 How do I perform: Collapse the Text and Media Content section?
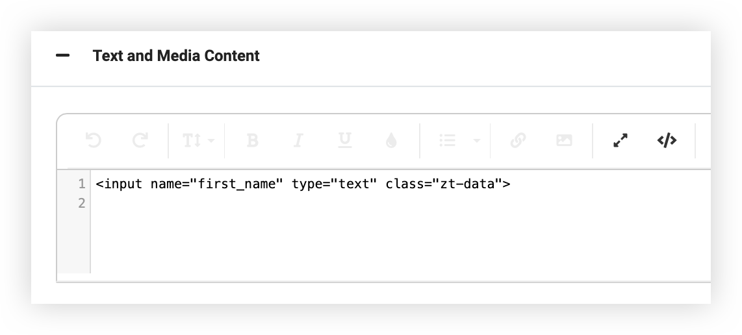tap(63, 56)
